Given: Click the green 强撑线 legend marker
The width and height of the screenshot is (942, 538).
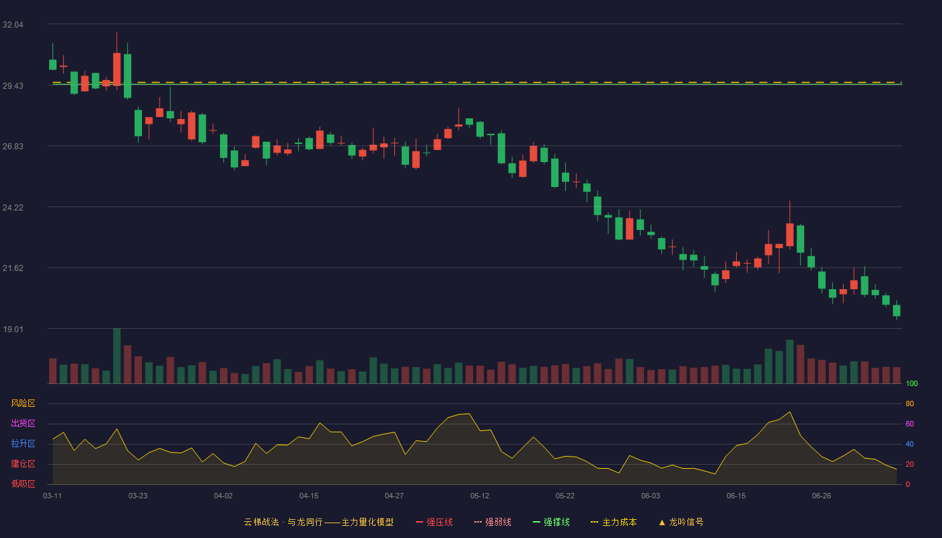Looking at the screenshot, I should click(536, 522).
